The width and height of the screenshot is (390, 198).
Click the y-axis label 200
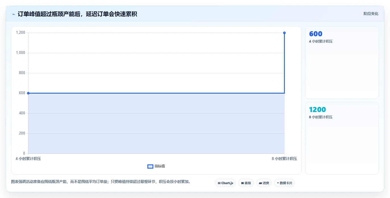22,133
